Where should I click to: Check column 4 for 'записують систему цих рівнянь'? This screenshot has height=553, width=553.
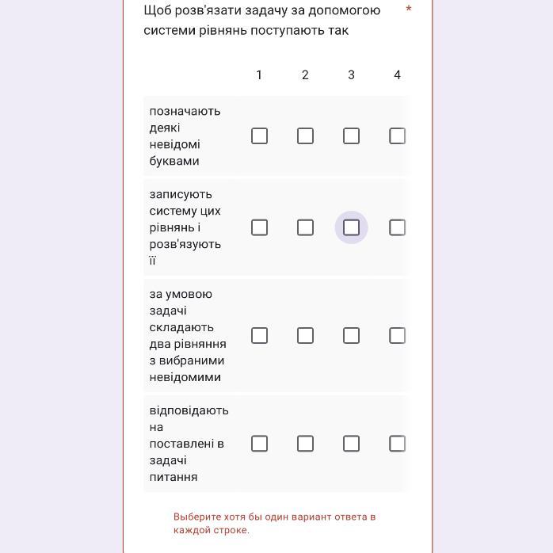pyautogui.click(x=397, y=227)
